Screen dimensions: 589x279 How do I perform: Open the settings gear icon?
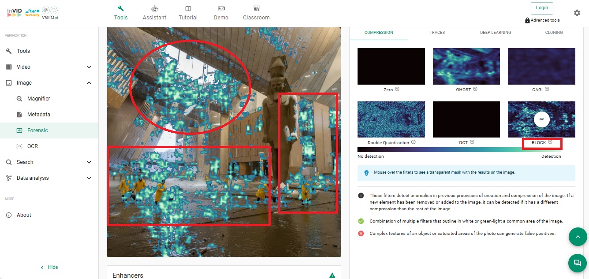[x=577, y=13]
